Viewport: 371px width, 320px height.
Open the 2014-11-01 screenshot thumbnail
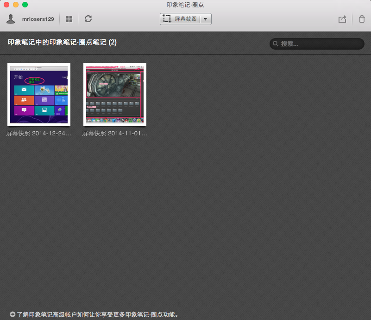(x=115, y=95)
